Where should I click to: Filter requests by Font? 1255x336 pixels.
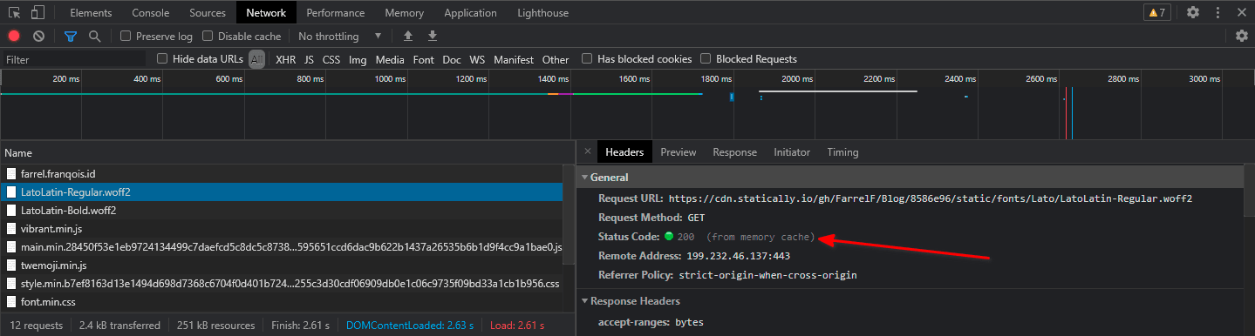click(x=424, y=59)
